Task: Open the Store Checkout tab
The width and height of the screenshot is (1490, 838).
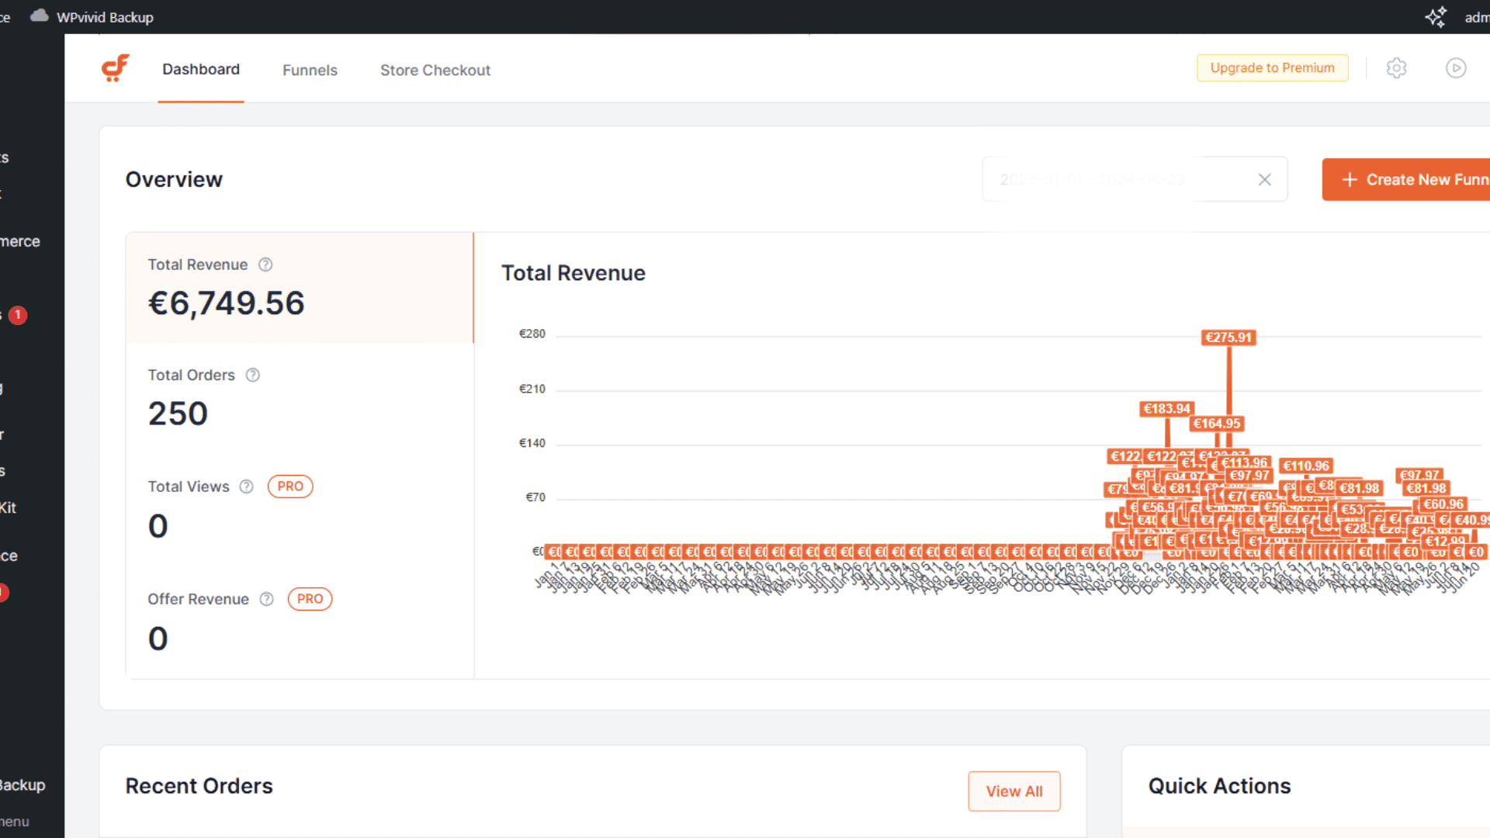Action: (x=435, y=70)
